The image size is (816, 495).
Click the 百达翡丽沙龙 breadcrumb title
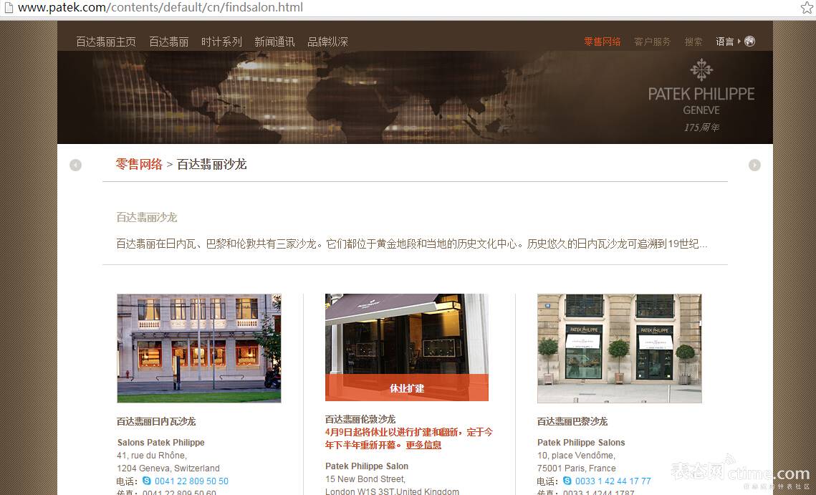pyautogui.click(x=212, y=165)
